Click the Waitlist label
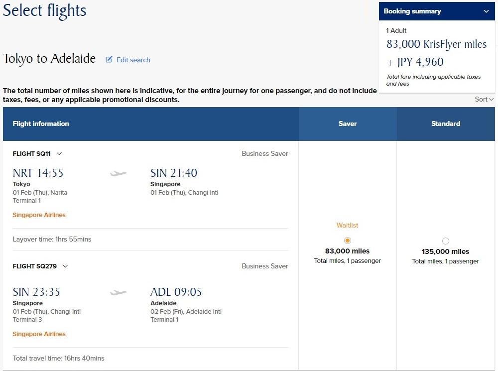The width and height of the screenshot is (498, 371). click(347, 225)
